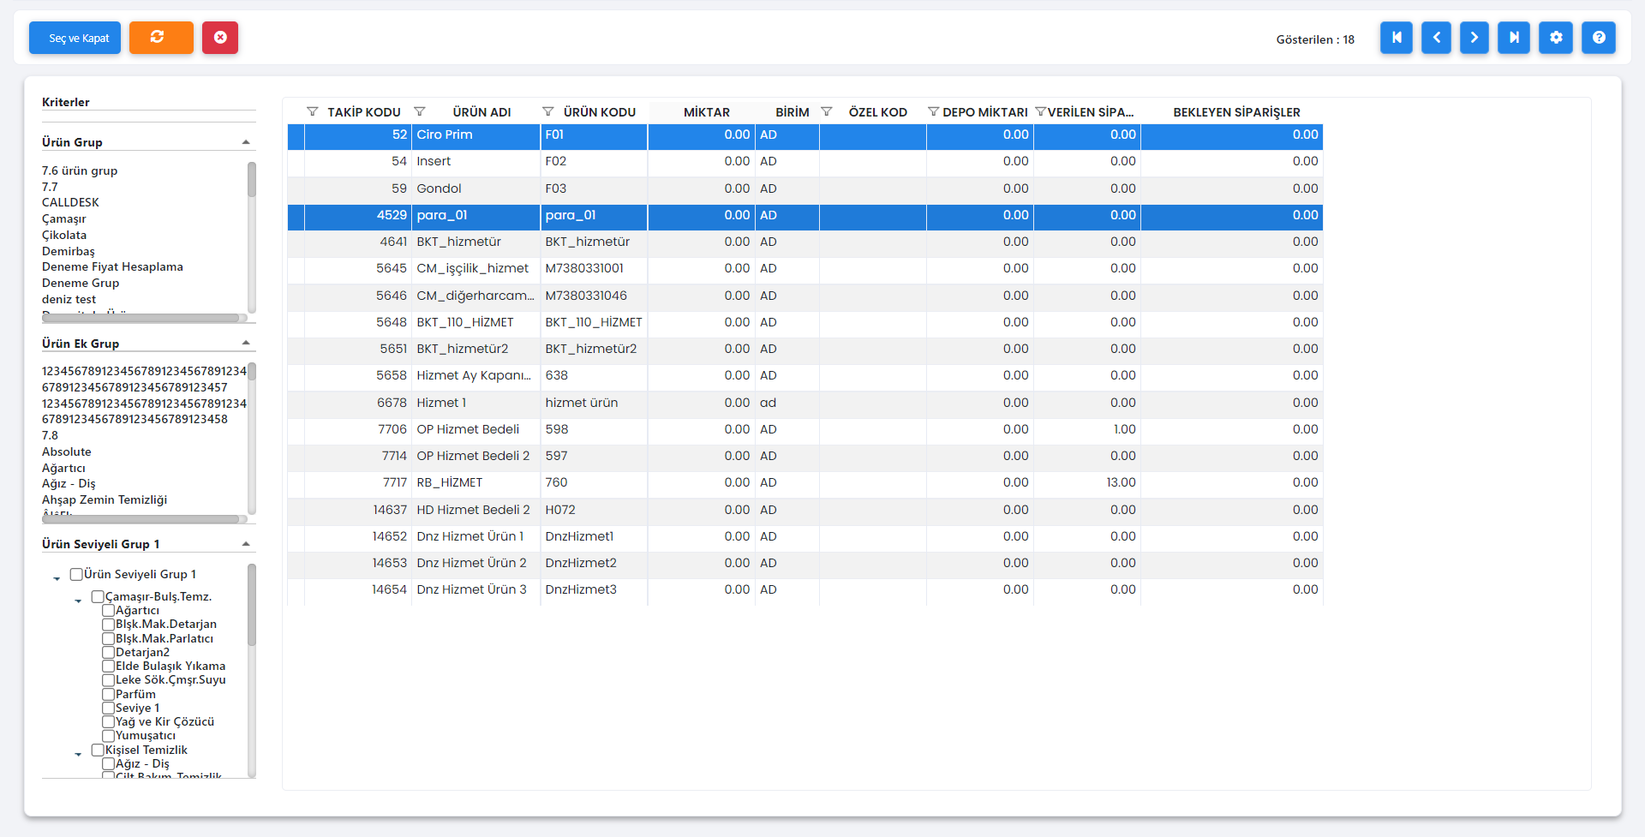The image size is (1645, 837).
Task: Select CALLDESK in the Ürün Grup list
Action: coord(70,203)
